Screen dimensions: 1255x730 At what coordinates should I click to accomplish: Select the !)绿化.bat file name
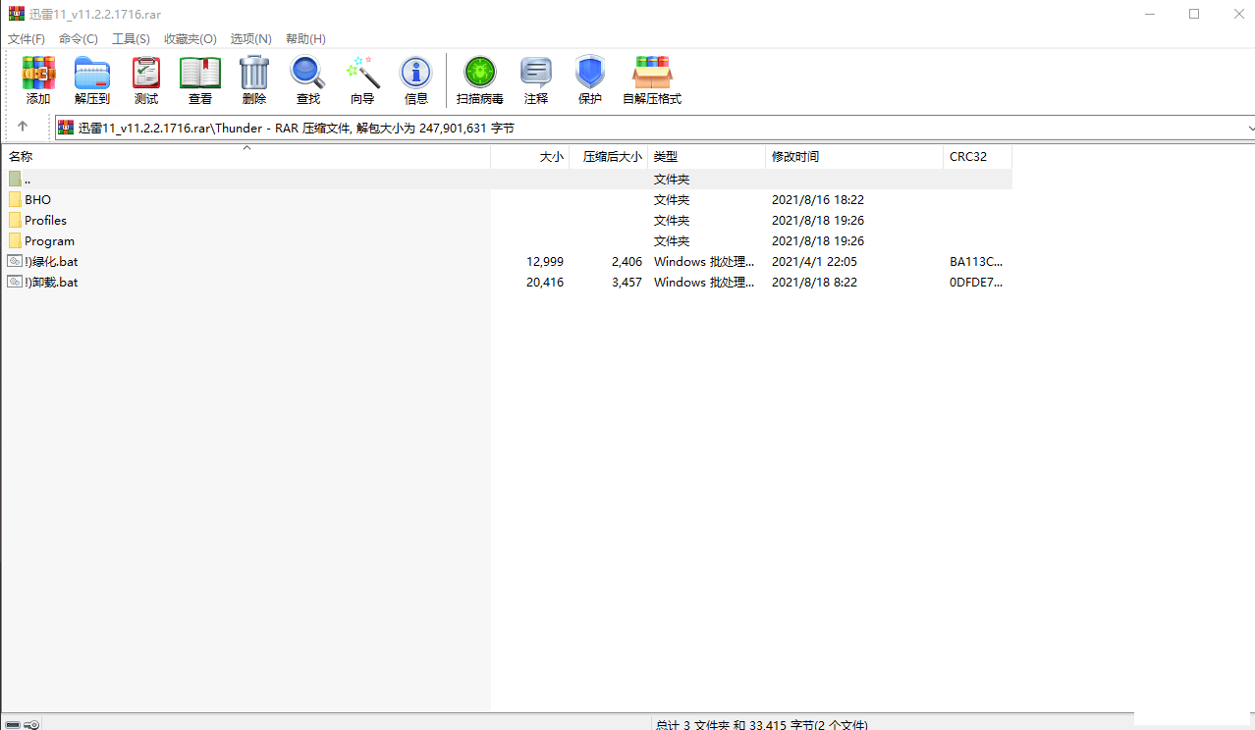[x=51, y=261]
